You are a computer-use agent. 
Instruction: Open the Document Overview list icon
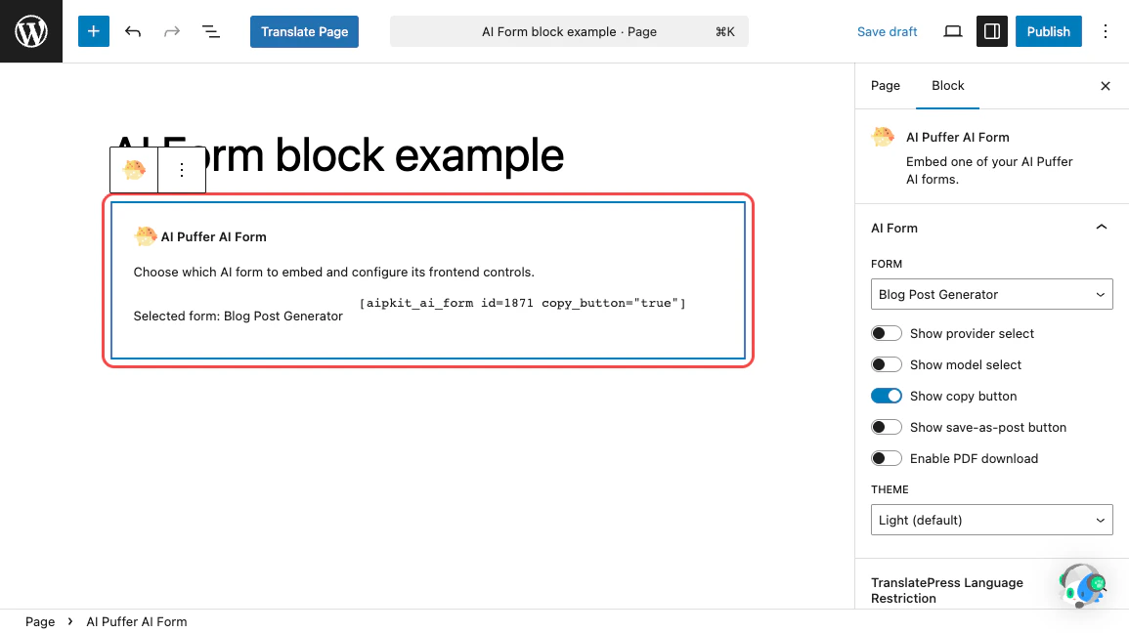[211, 30]
